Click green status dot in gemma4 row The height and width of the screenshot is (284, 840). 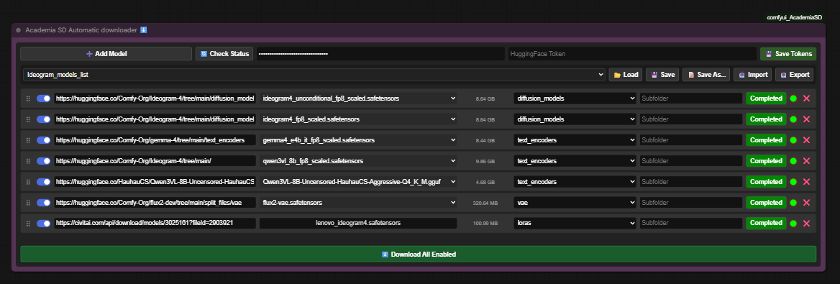(x=793, y=140)
